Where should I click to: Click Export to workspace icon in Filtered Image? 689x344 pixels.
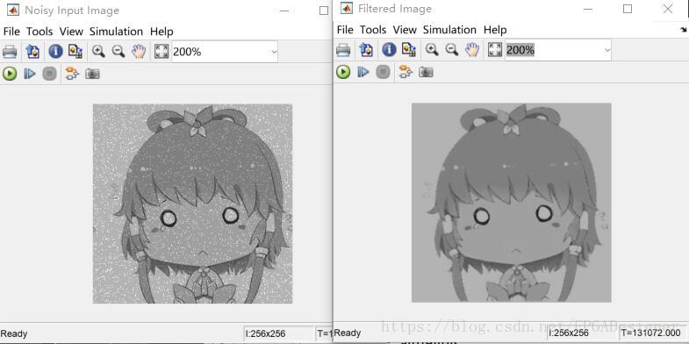[366, 50]
